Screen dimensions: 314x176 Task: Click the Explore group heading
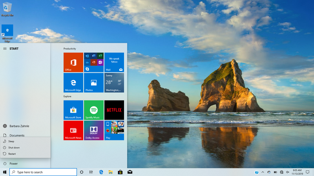pos(67,96)
